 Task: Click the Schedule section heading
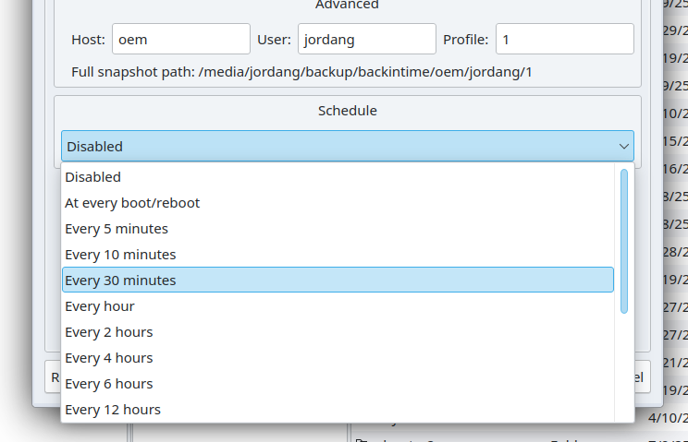[348, 111]
